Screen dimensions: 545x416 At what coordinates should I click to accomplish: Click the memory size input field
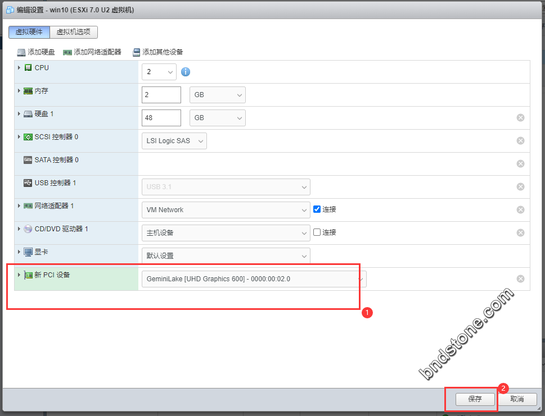[161, 95]
